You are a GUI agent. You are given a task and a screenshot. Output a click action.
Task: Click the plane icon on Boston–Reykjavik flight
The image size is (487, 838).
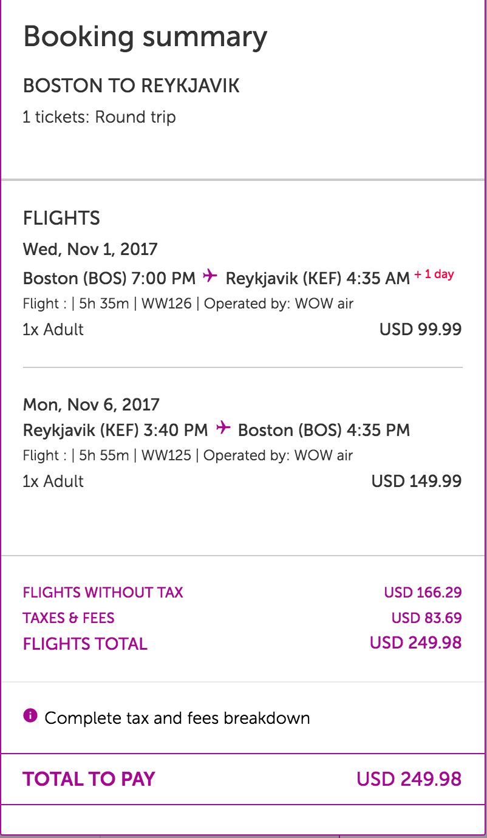[x=210, y=277]
